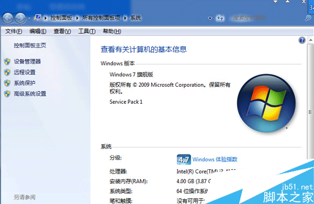
Task: Select 所有控制面板项 breadcrumb item
Action: (x=101, y=18)
